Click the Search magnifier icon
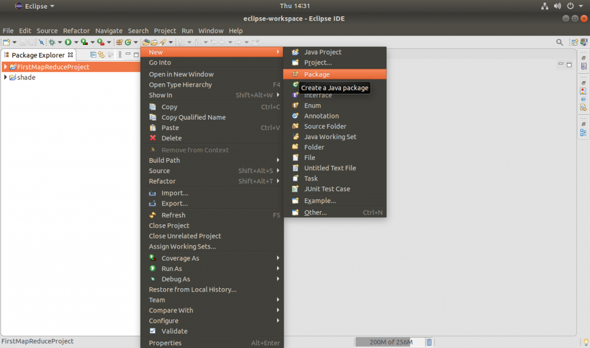590x348 pixels. (x=559, y=42)
